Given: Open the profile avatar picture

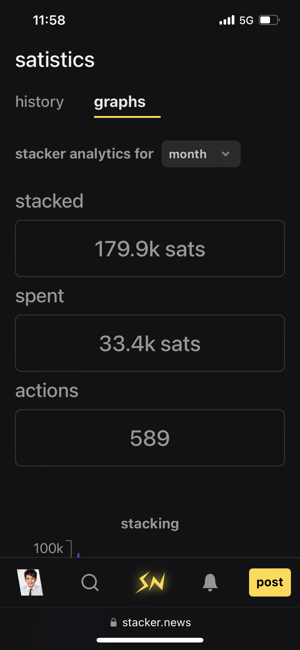Looking at the screenshot, I should (30, 582).
